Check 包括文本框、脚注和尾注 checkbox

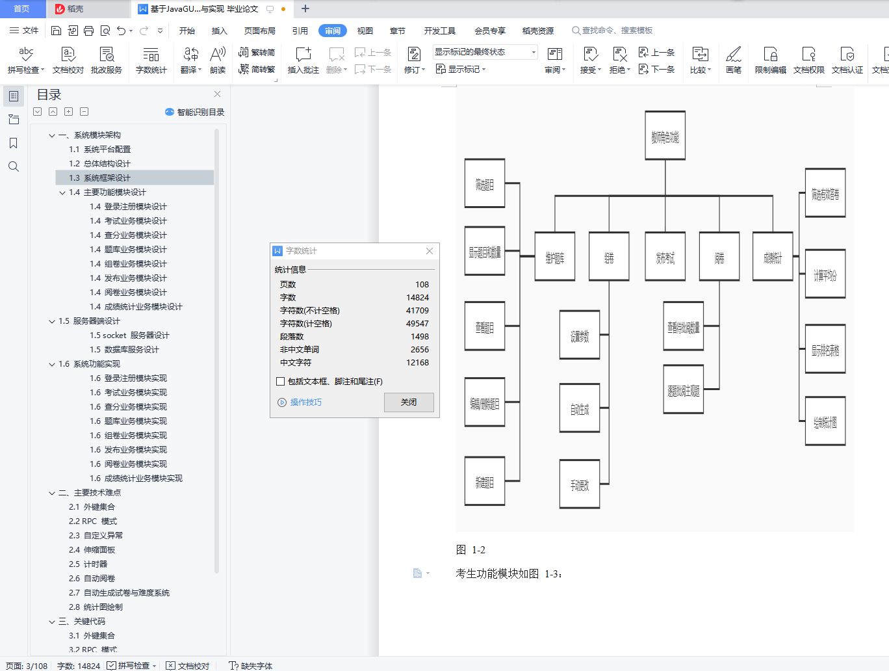tap(281, 382)
